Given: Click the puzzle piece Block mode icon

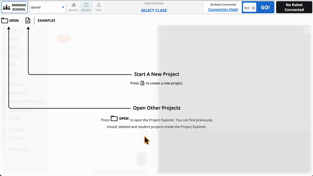Looking at the screenshot, I should click(73, 5).
